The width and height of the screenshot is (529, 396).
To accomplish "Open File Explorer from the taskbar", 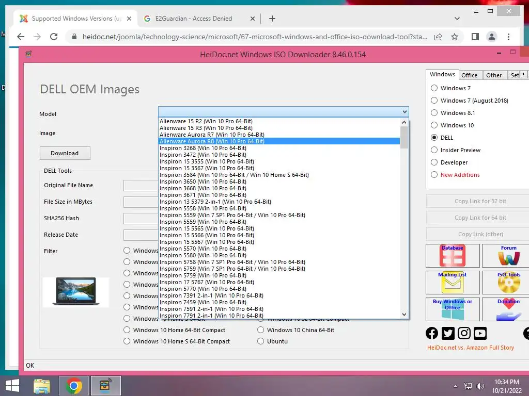I will [x=41, y=386].
